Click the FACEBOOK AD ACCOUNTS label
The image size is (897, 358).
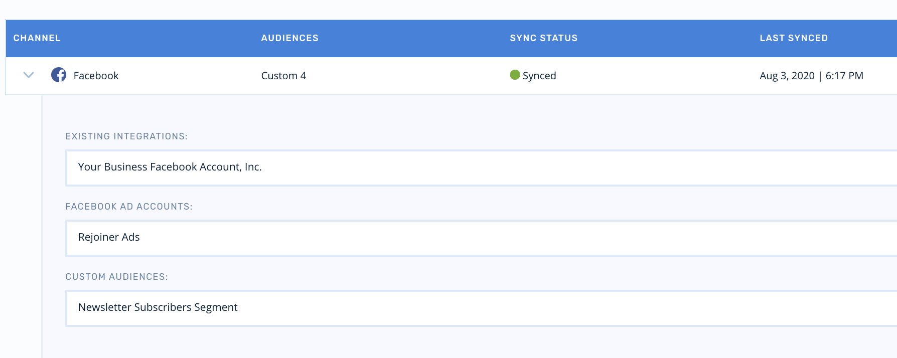pos(129,207)
